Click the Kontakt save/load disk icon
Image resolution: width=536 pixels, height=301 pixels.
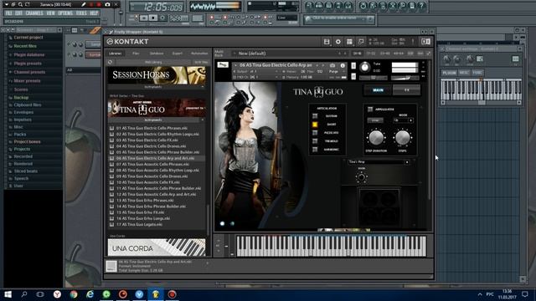(327, 42)
